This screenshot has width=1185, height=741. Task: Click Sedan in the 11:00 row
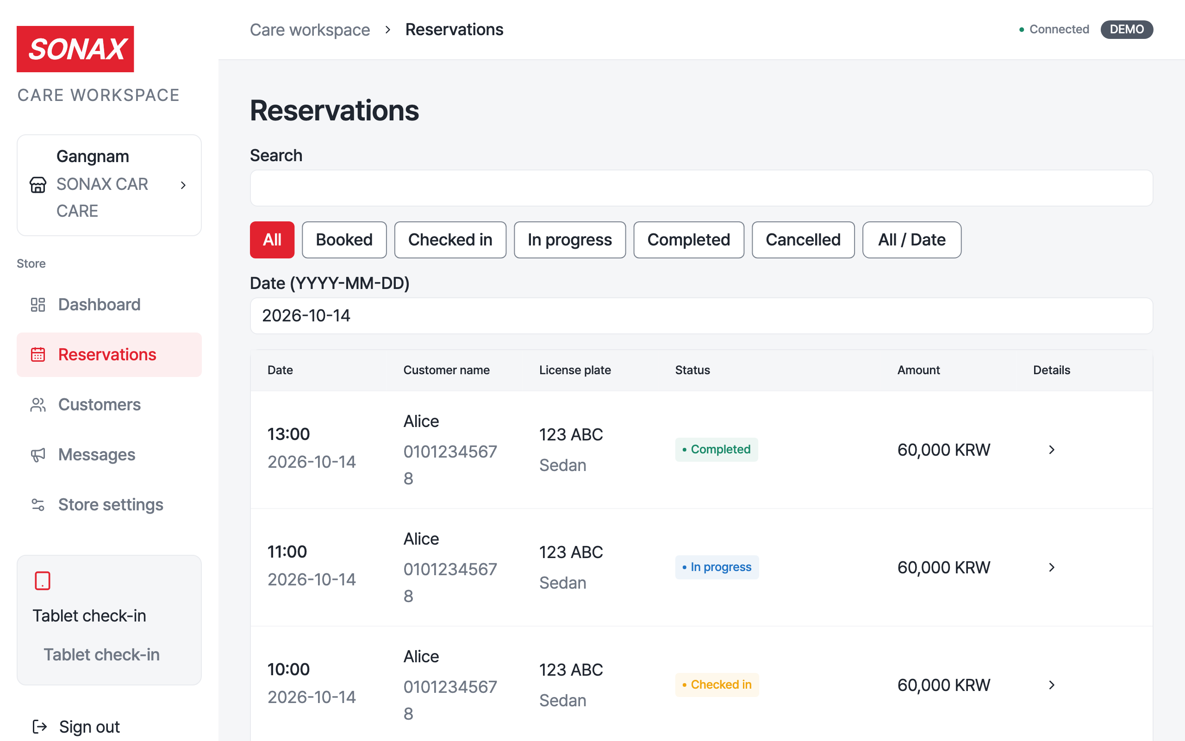pos(562,583)
